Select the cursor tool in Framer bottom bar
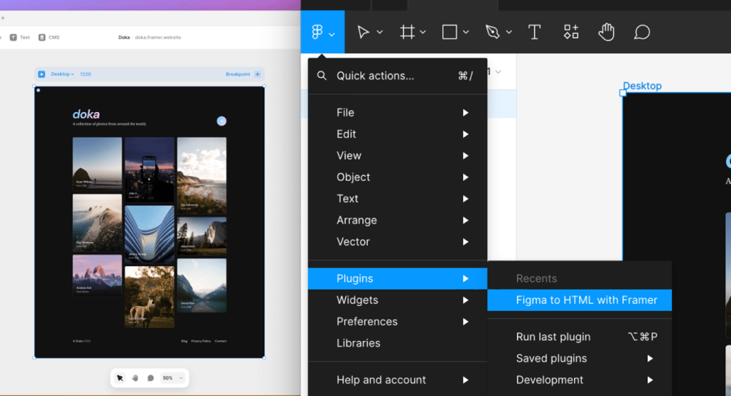 (120, 378)
